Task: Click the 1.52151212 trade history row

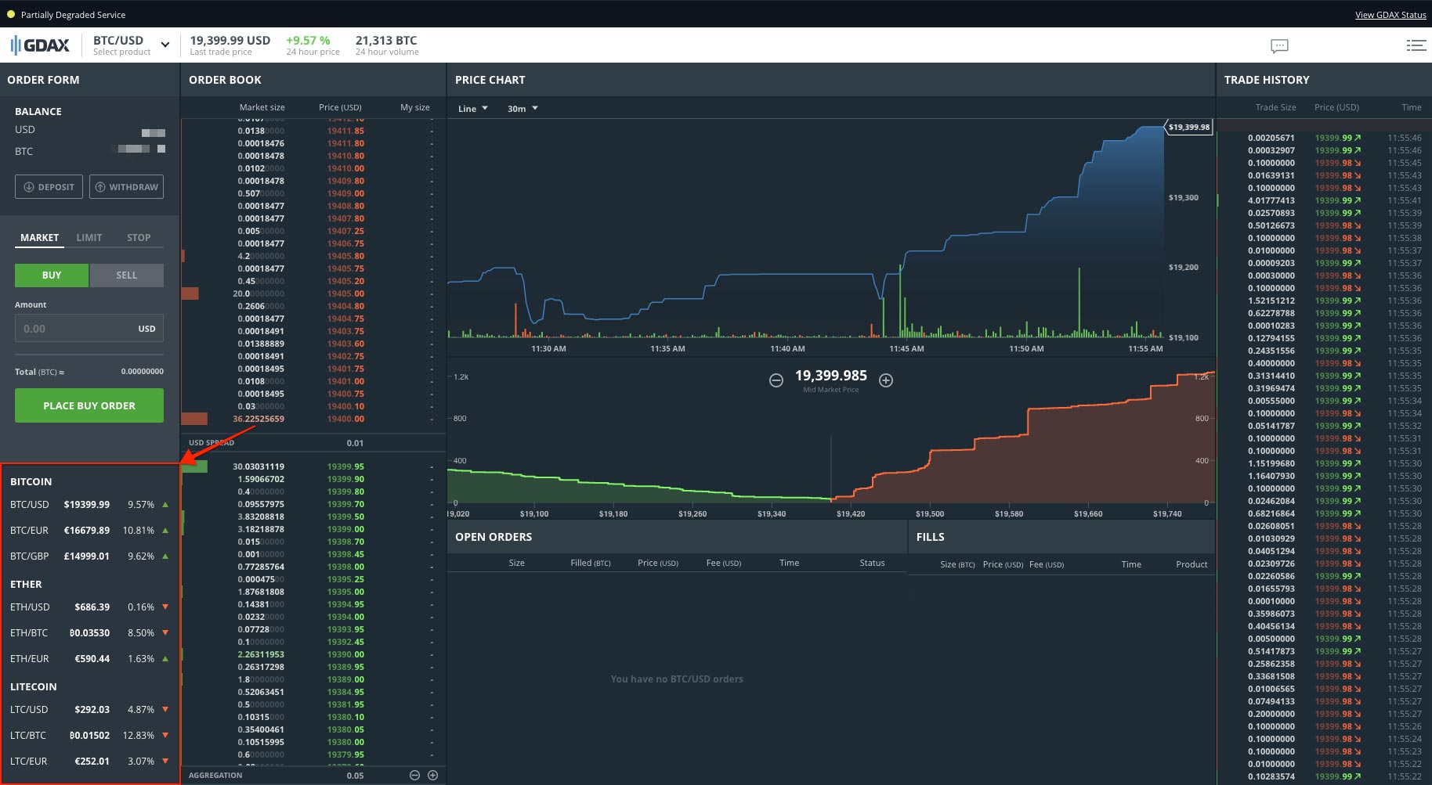Action: [1324, 301]
